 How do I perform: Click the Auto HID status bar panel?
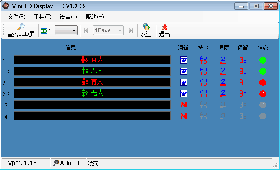tap(68, 163)
